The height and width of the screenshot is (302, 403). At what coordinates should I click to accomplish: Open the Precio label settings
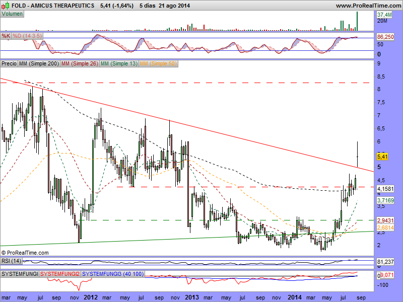tap(9, 63)
